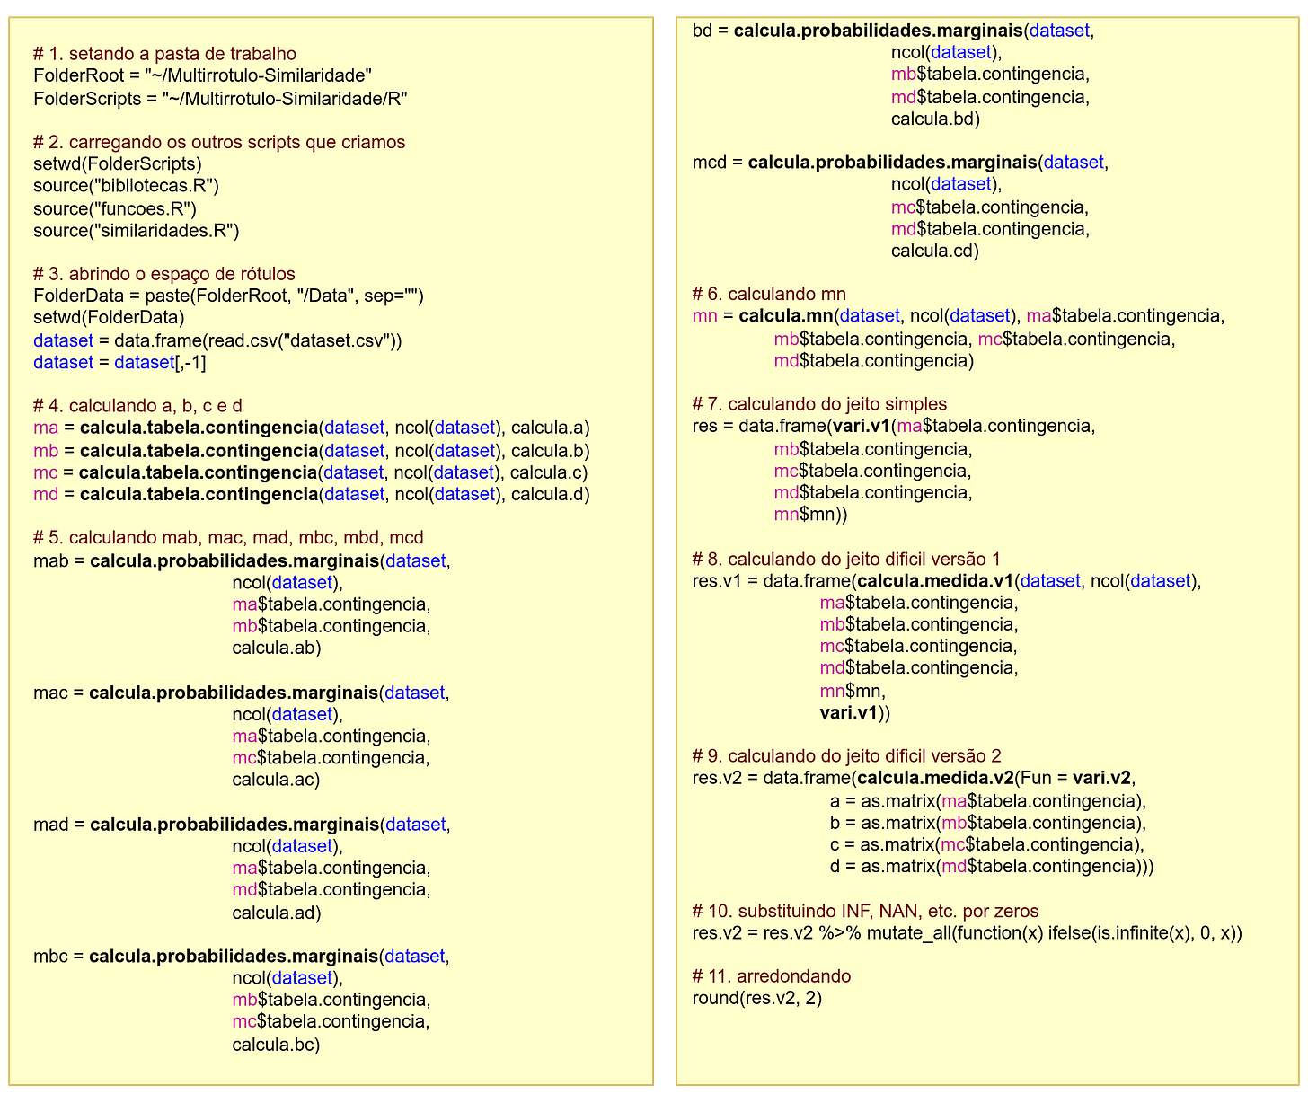This screenshot has width=1308, height=1094.
Task: Click the line setwd(FolderScripts)
Action: tap(118, 164)
